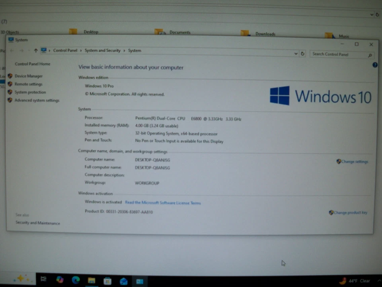Open Microsoft Edge from the taskbar
The height and width of the screenshot is (287, 382).
click(76, 280)
